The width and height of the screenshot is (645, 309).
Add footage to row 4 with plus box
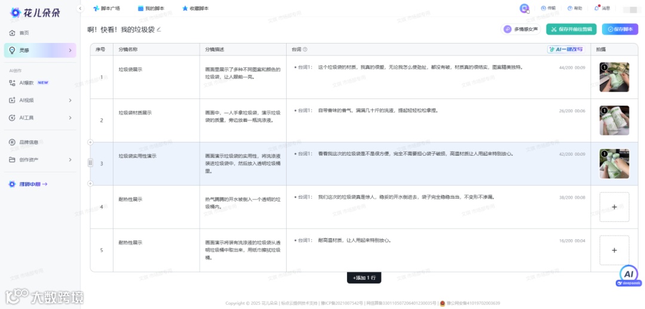tap(614, 207)
